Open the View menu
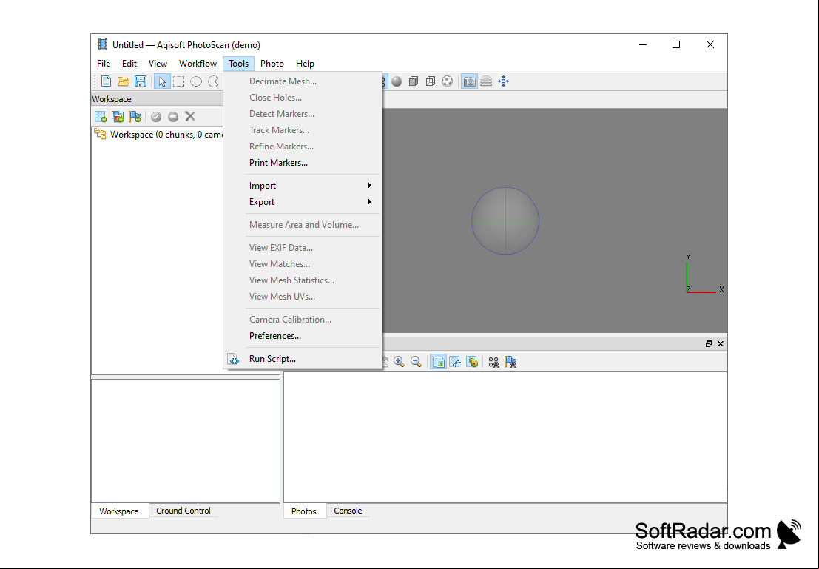The height and width of the screenshot is (569, 819). pos(158,63)
